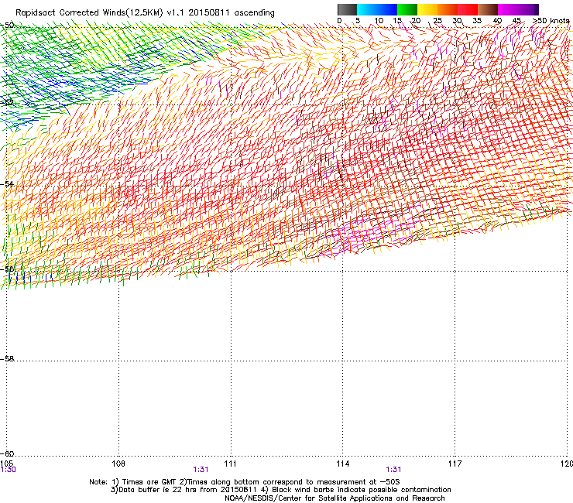Click the 105 longitude axis label
Image resolution: width=573 pixels, height=503 pixels.
(x=6, y=464)
